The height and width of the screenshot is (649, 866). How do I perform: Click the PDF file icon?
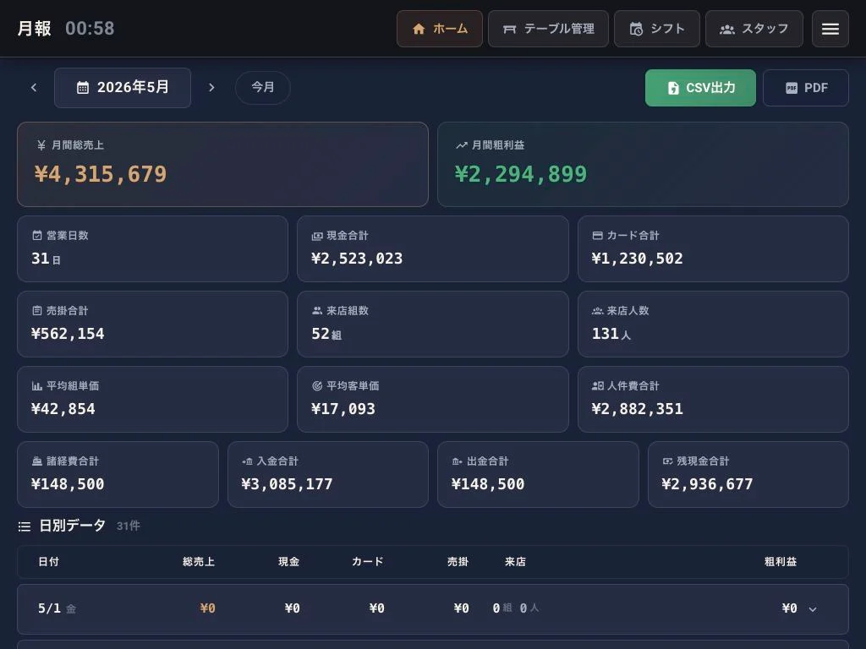tap(792, 88)
